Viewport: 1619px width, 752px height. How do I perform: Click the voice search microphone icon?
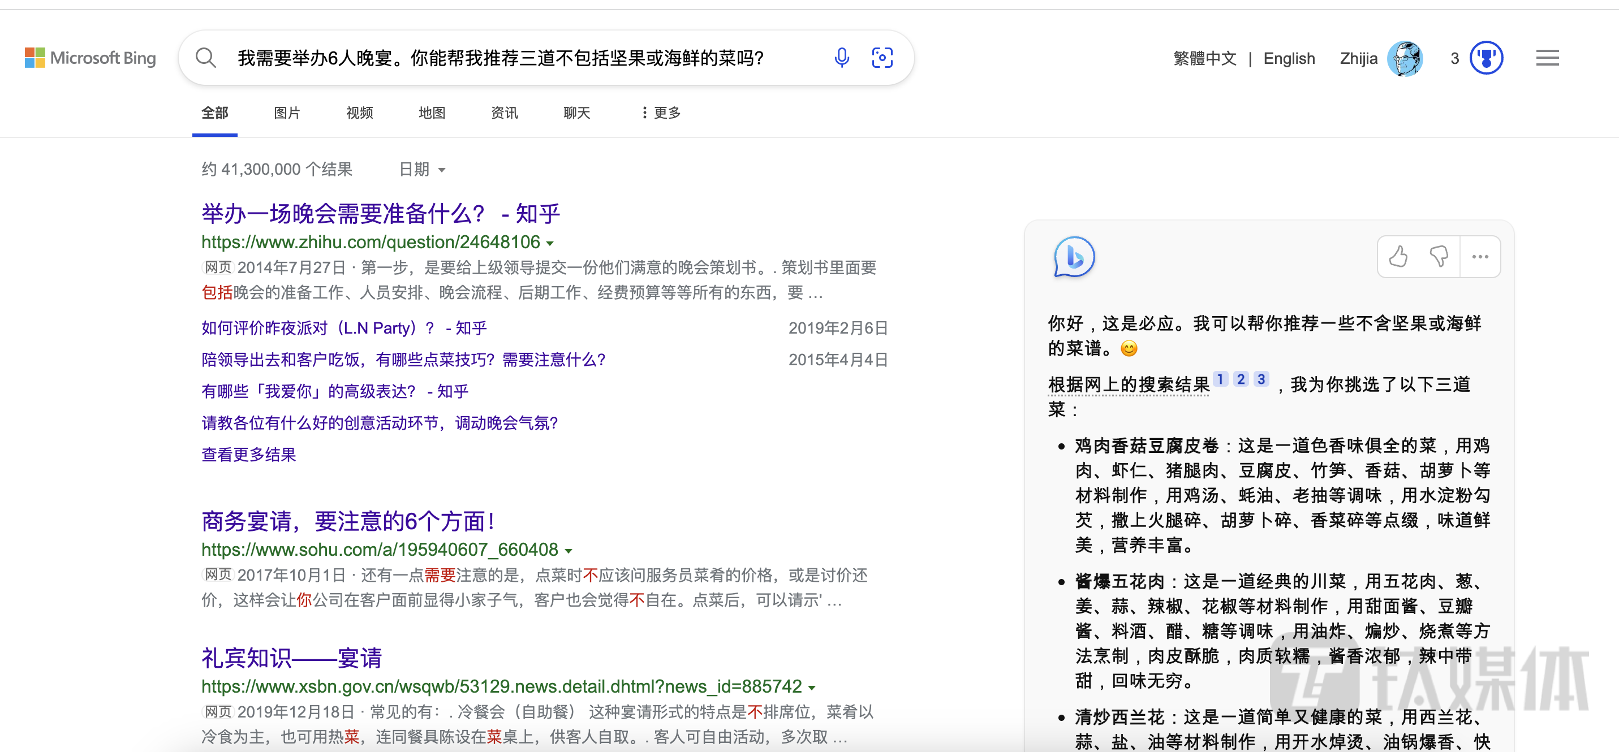(x=842, y=58)
